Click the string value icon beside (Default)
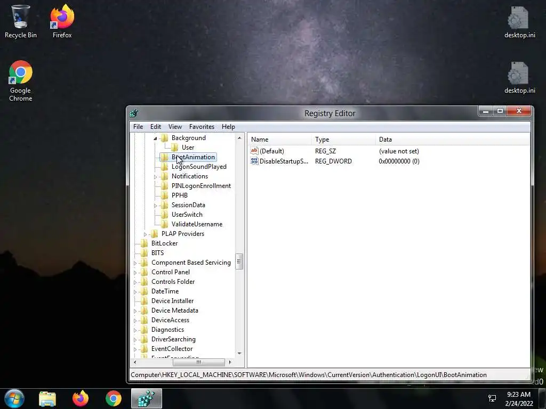The image size is (546, 409). pyautogui.click(x=254, y=151)
